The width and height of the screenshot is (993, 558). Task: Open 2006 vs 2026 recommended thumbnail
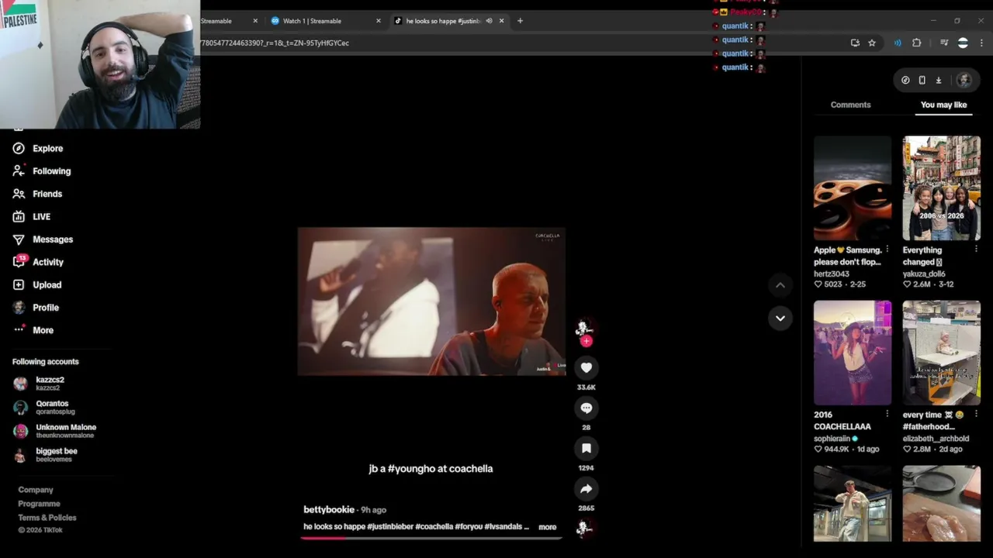click(942, 188)
